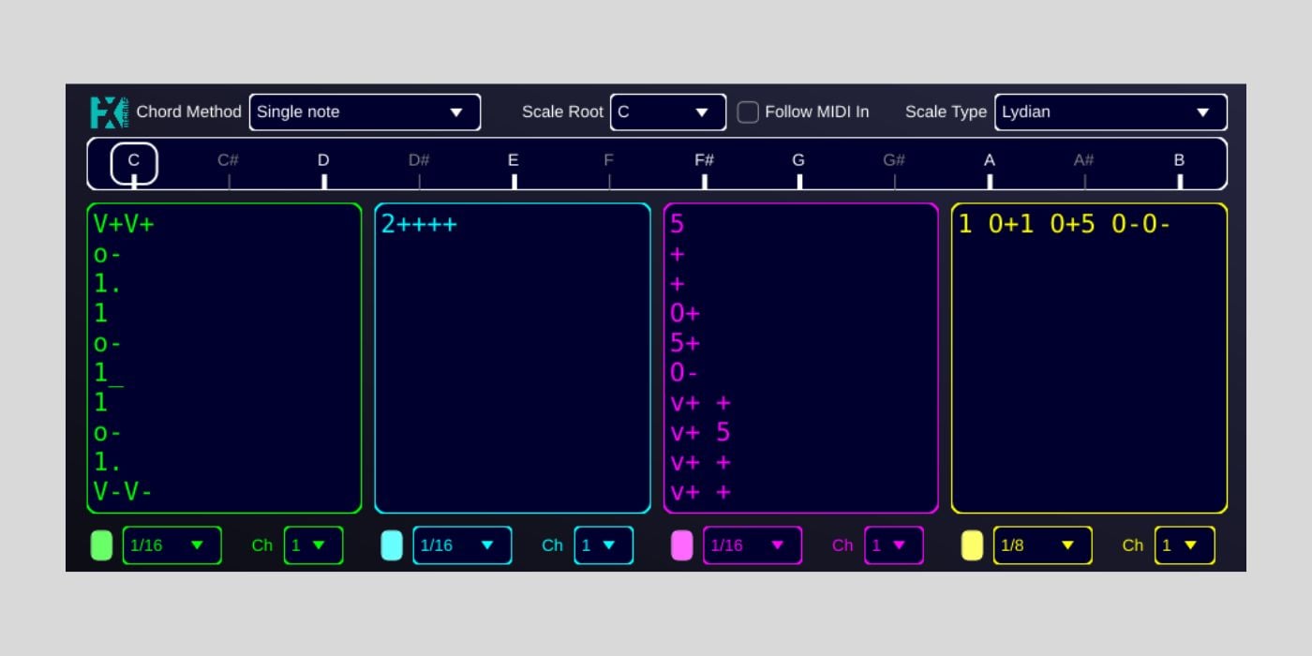This screenshot has height=656, width=1312.
Task: Open the green lane's 1/16 rate dropdown
Action: (x=171, y=544)
